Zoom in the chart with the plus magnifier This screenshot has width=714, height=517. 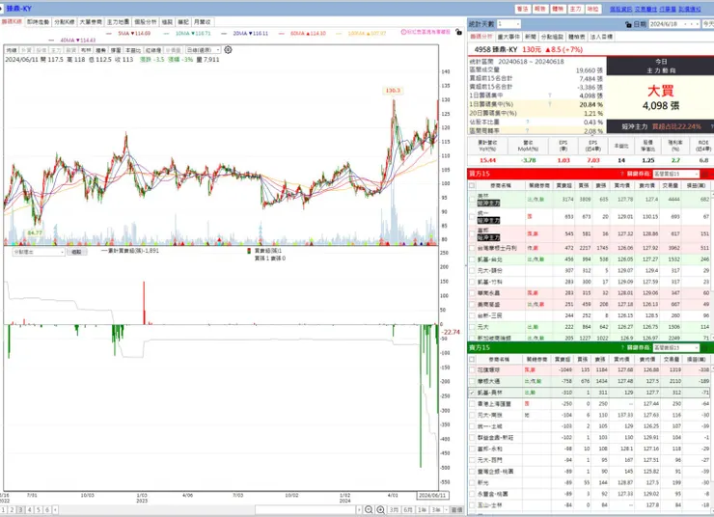pos(381,509)
